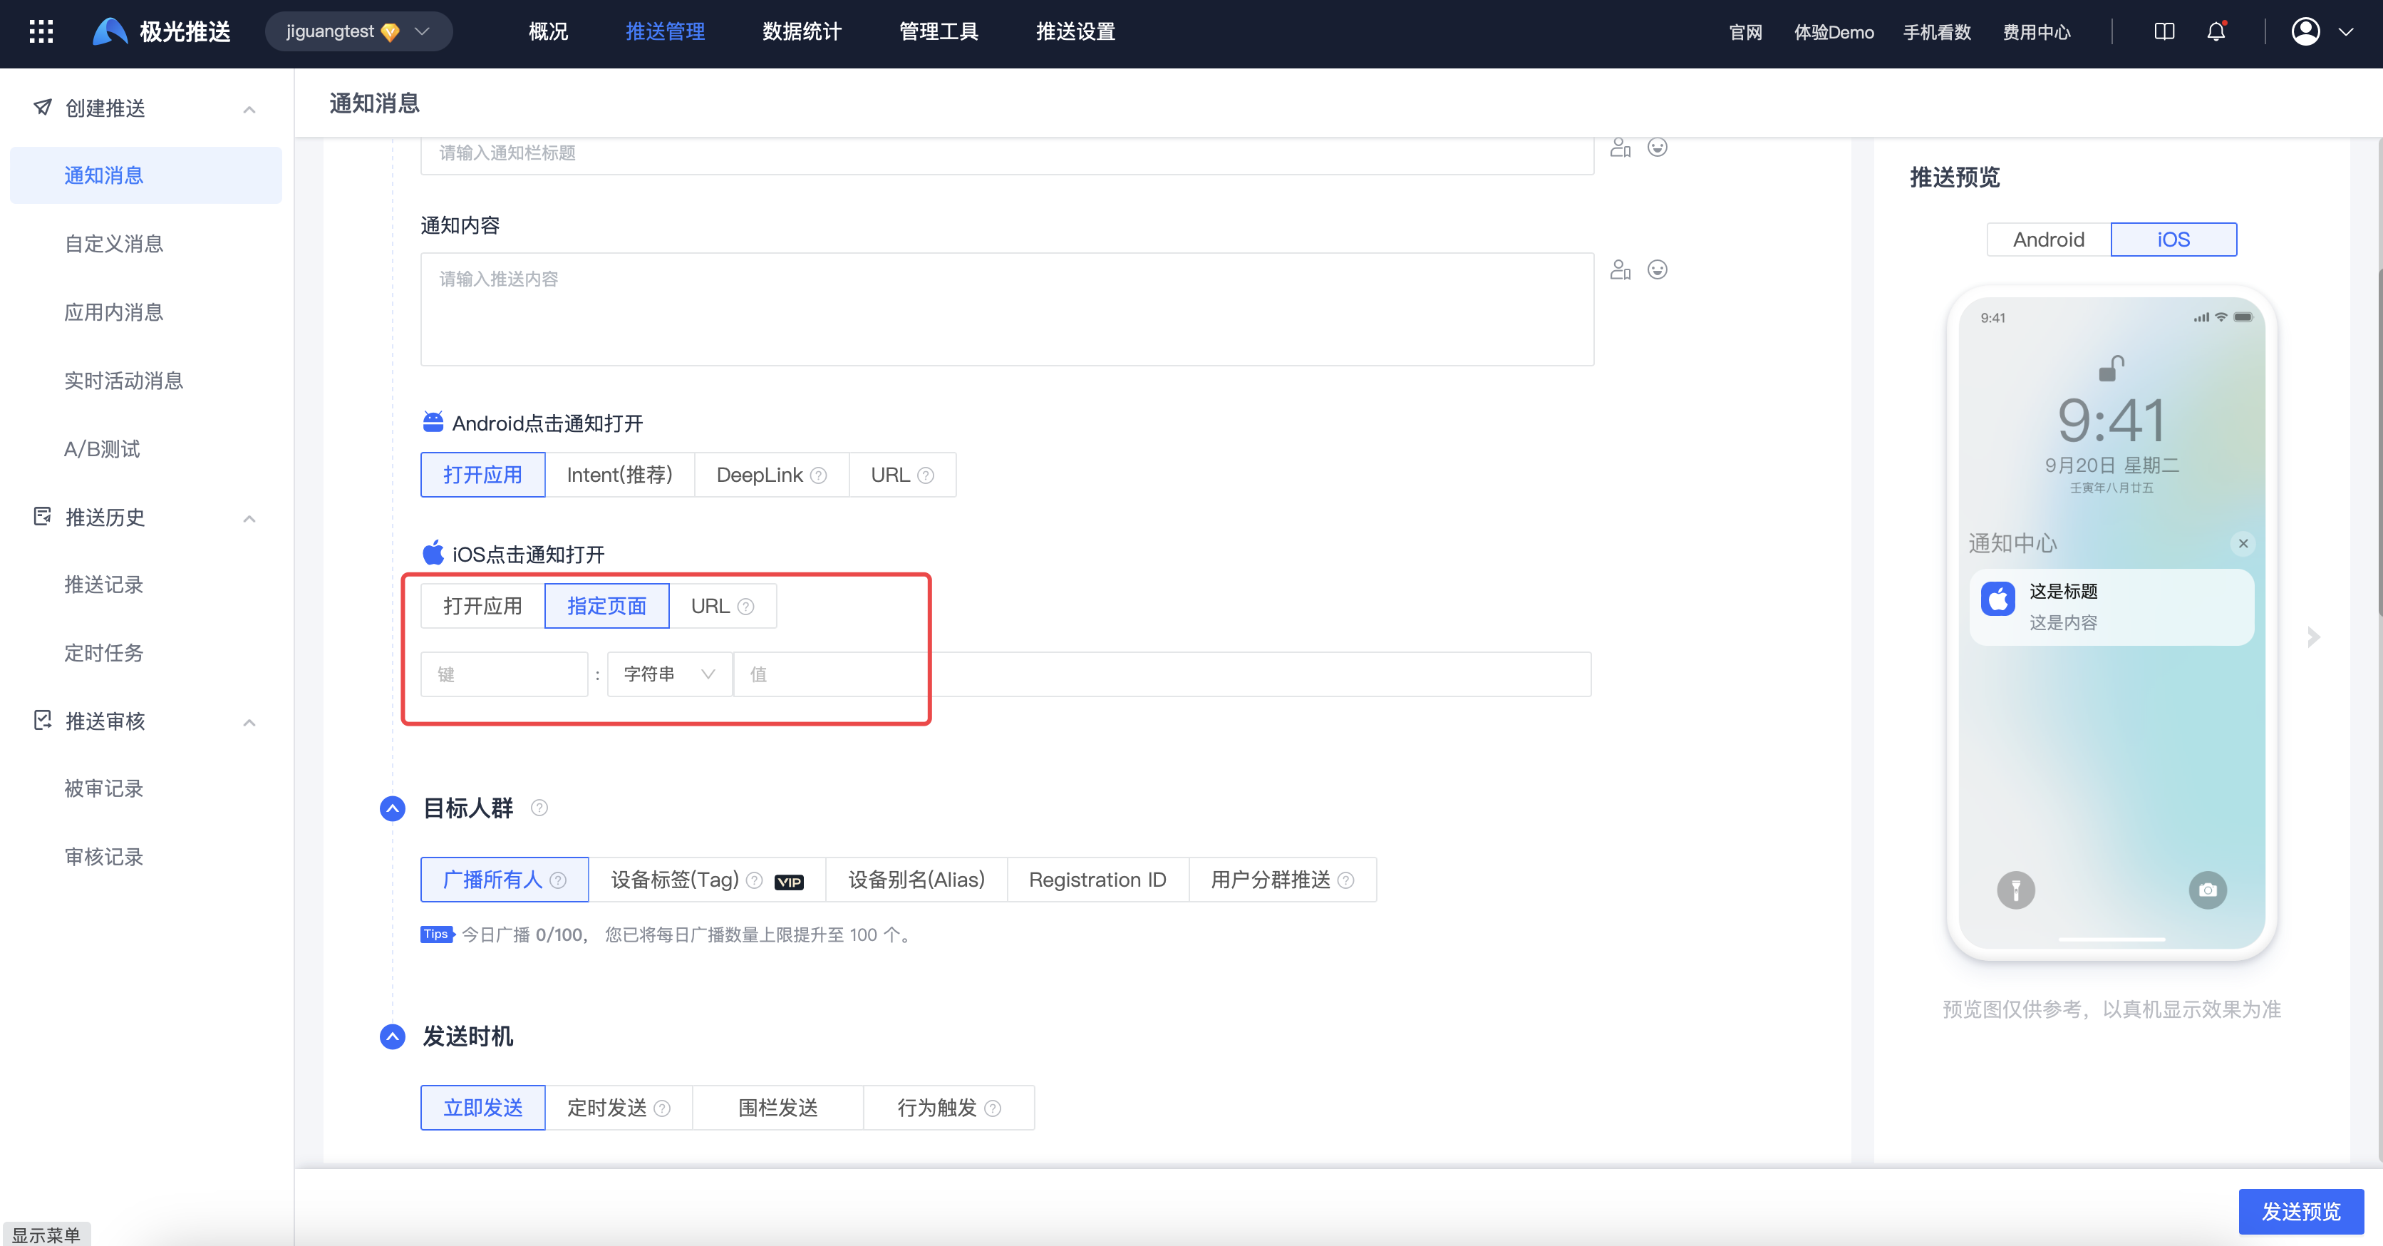2383x1246 pixels.
Task: Open the notification bell
Action: point(2216,31)
